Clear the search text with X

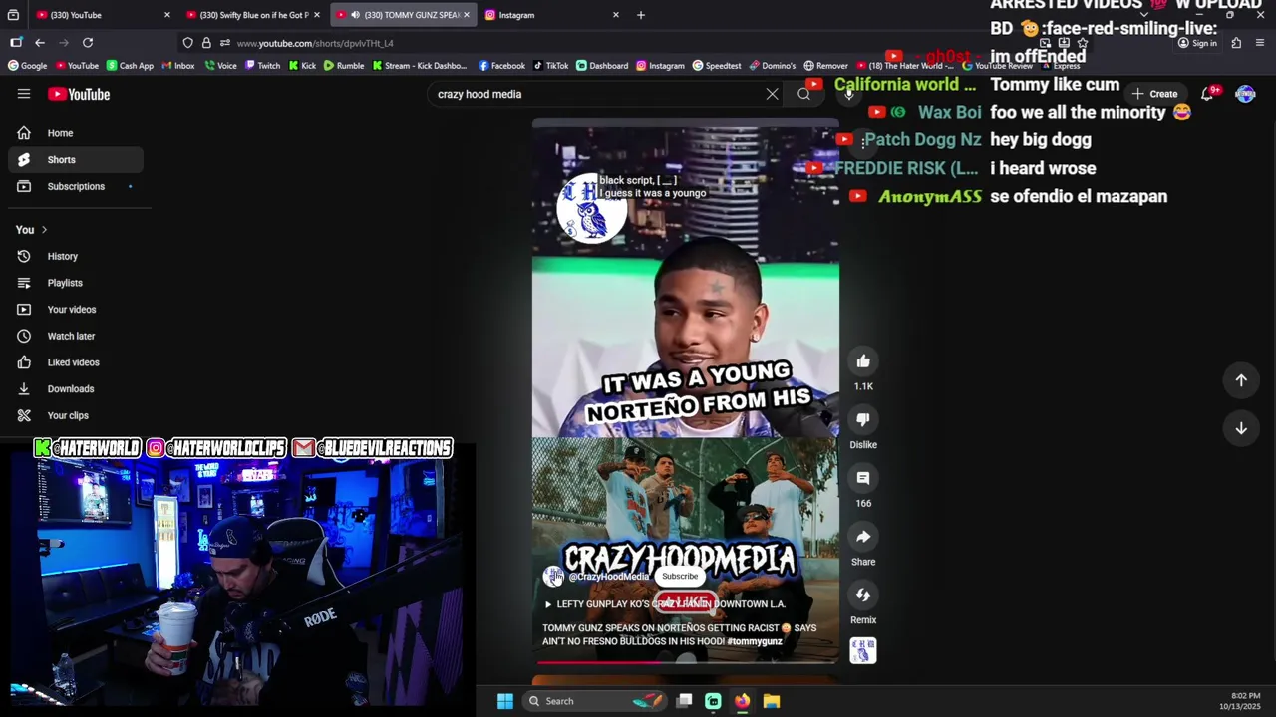(772, 94)
